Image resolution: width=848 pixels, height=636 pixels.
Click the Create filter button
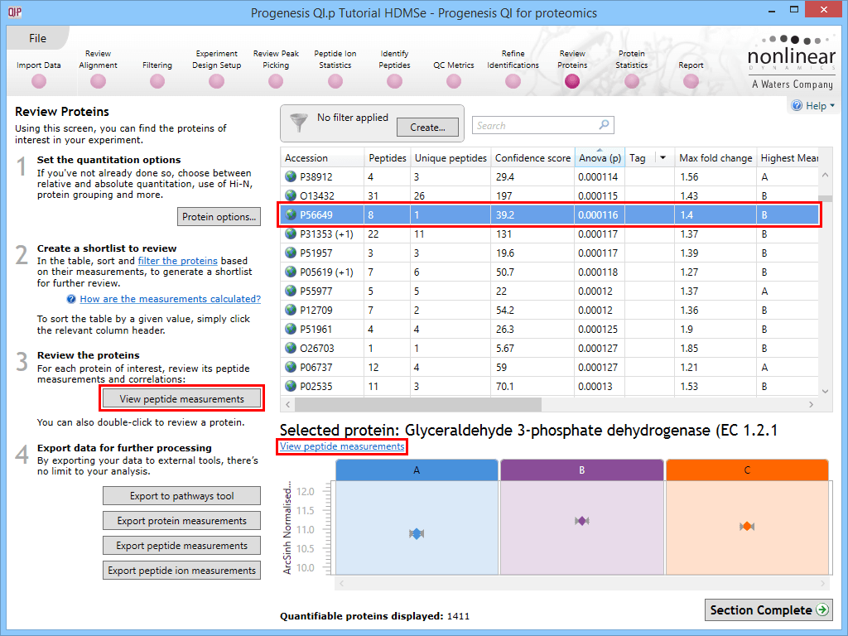(x=427, y=127)
